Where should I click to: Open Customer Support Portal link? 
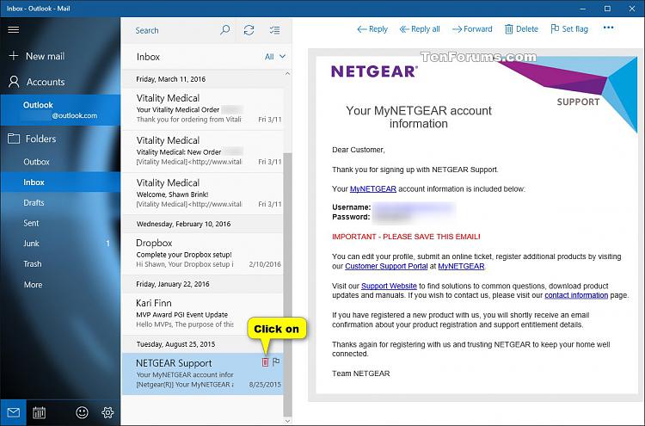click(x=386, y=266)
